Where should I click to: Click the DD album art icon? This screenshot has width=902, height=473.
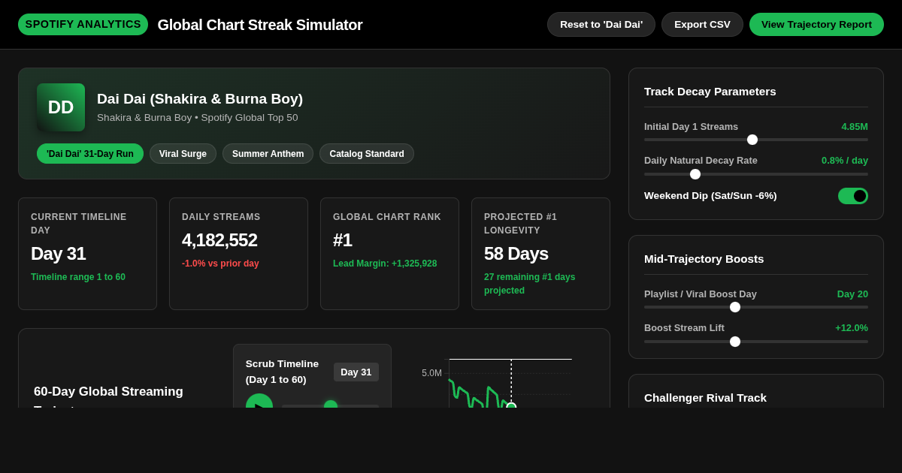click(61, 107)
